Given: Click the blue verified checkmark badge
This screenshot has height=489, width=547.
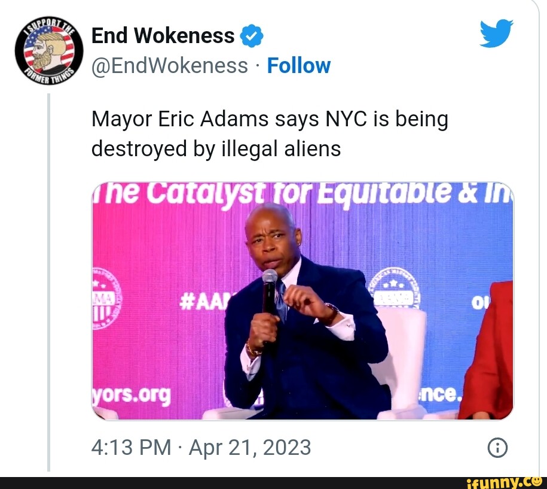Looking at the screenshot, I should point(252,36).
